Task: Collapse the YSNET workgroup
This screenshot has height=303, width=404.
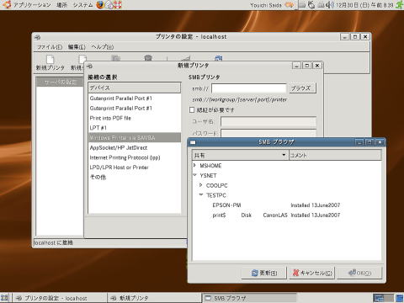Action: (195, 175)
